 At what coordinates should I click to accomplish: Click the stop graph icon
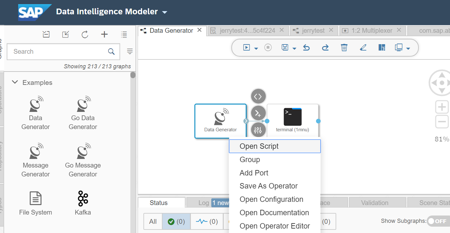[x=268, y=48]
